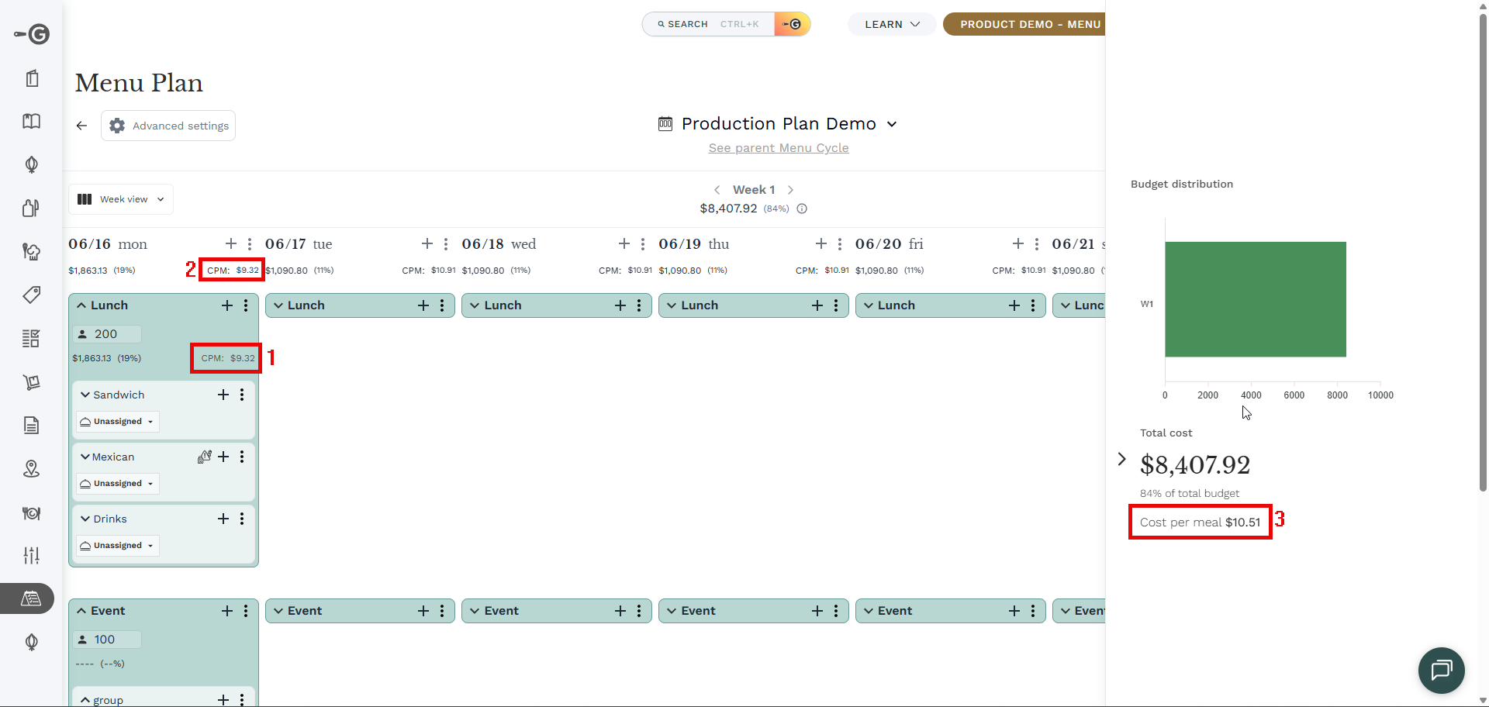Click the PRODUCT DEMO - MENU button

pos(1024,24)
